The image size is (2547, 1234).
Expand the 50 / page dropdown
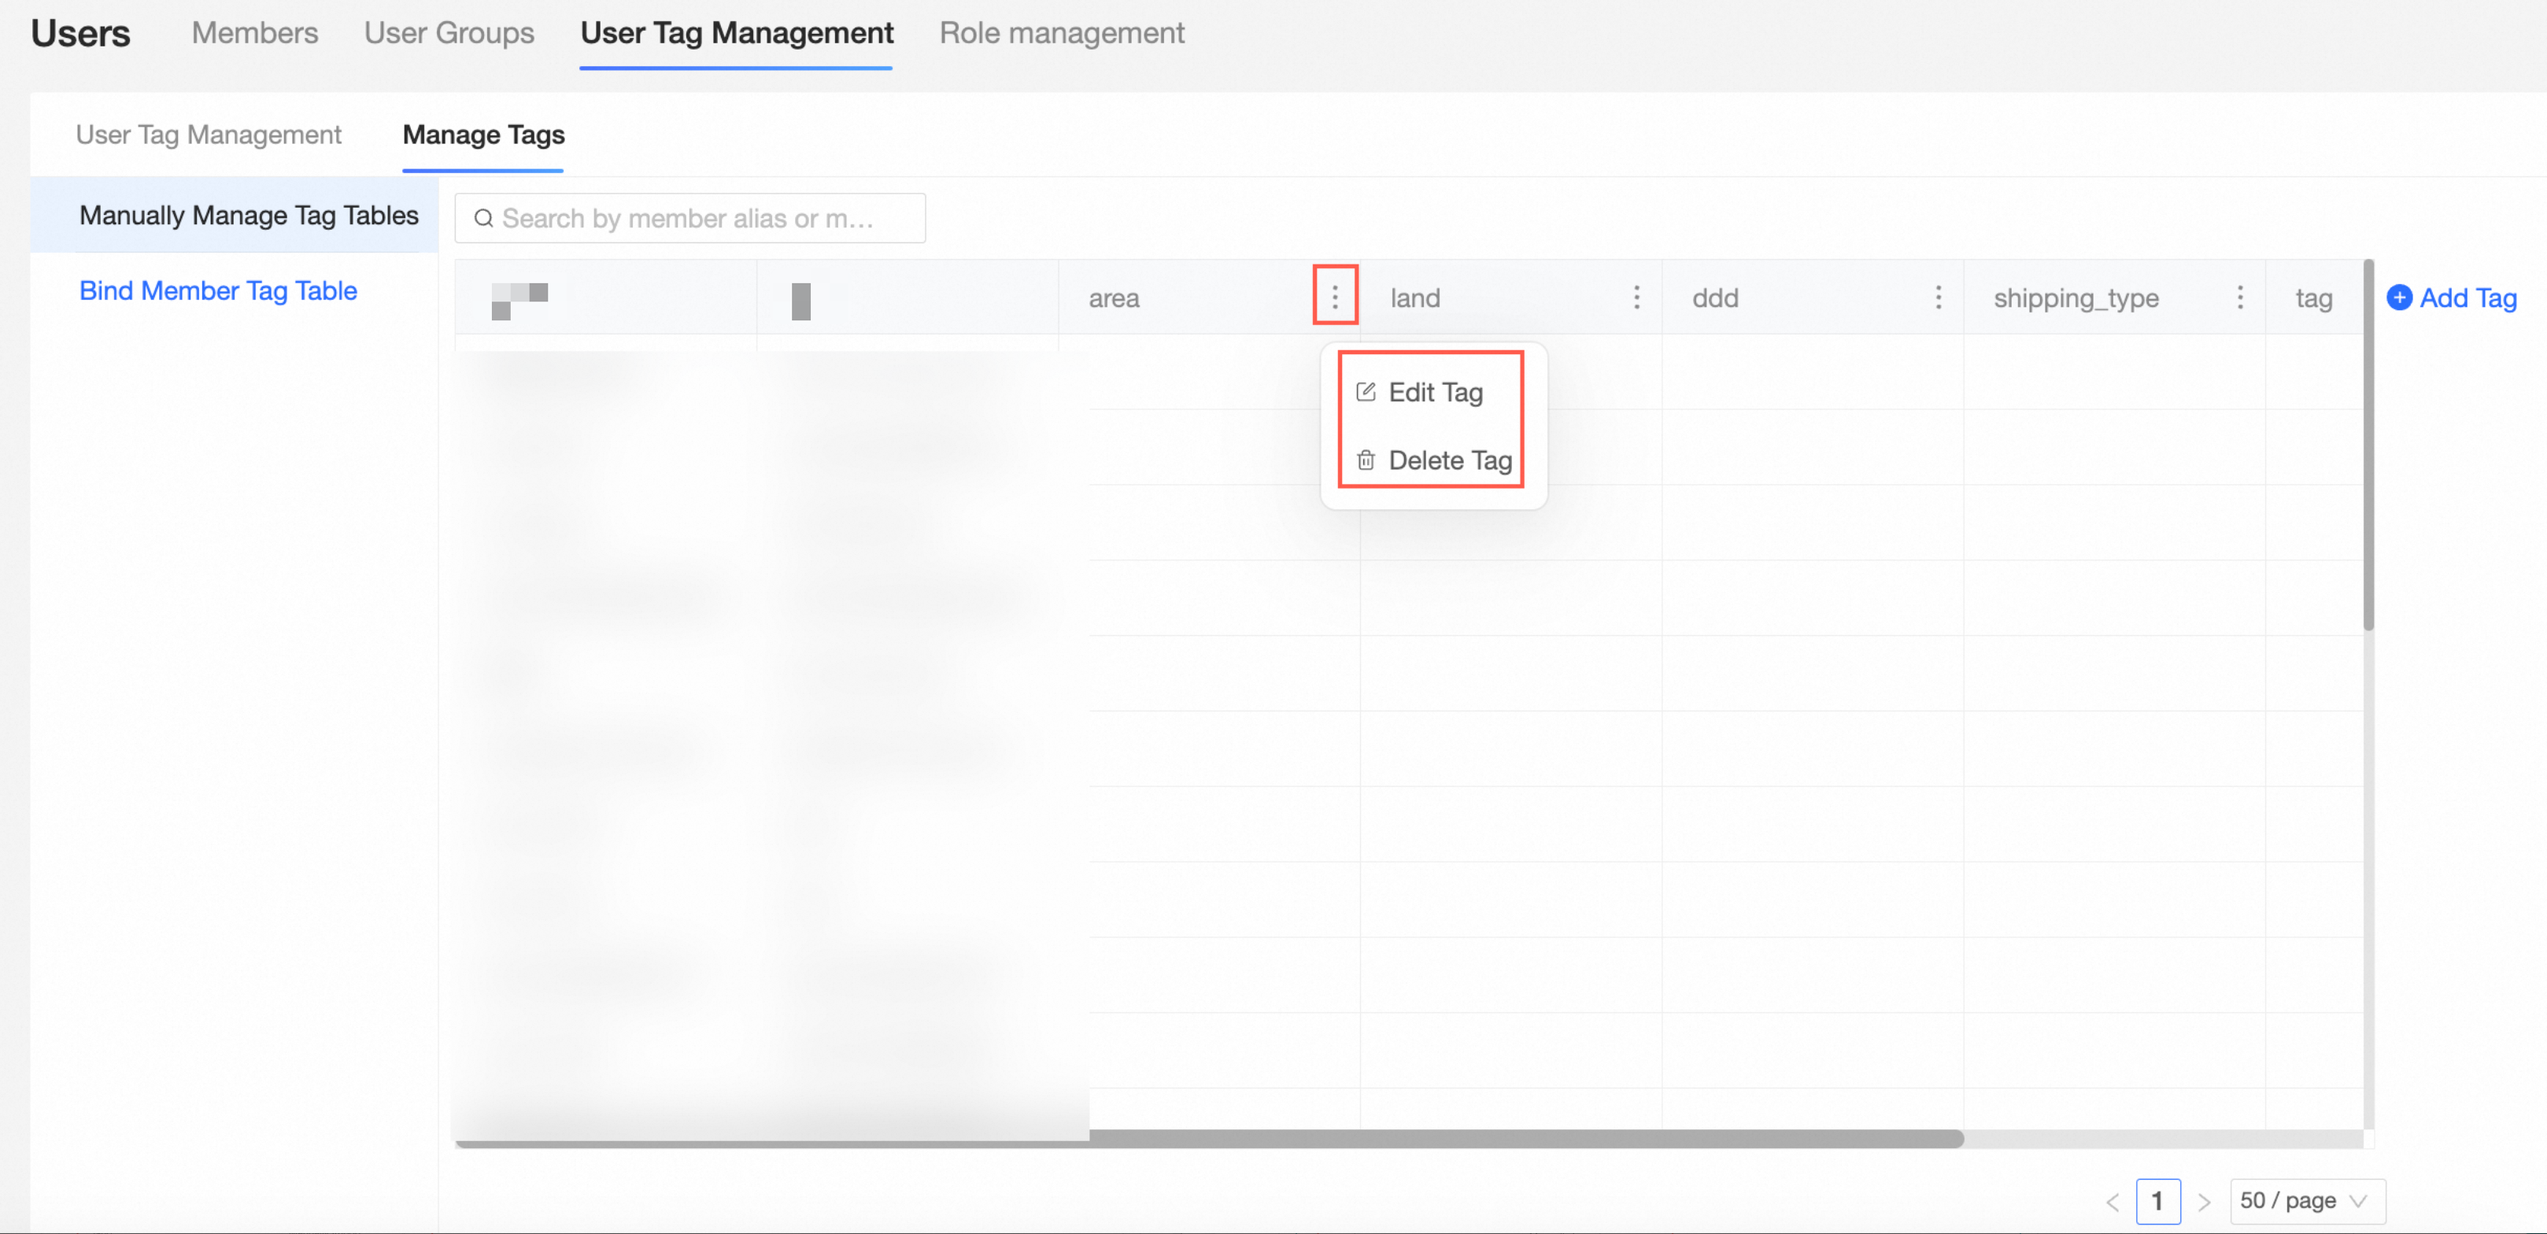pos(2307,1202)
